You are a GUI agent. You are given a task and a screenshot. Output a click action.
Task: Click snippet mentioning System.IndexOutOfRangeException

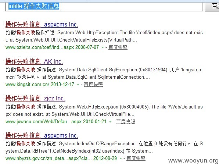click(104, 147)
